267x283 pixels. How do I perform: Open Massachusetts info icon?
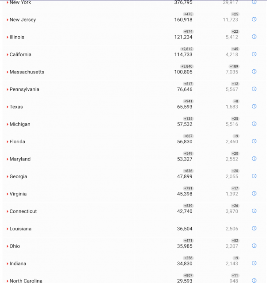254,72
